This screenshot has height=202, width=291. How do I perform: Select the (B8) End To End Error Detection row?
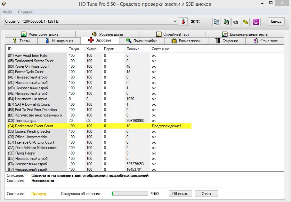click(x=99, y=110)
